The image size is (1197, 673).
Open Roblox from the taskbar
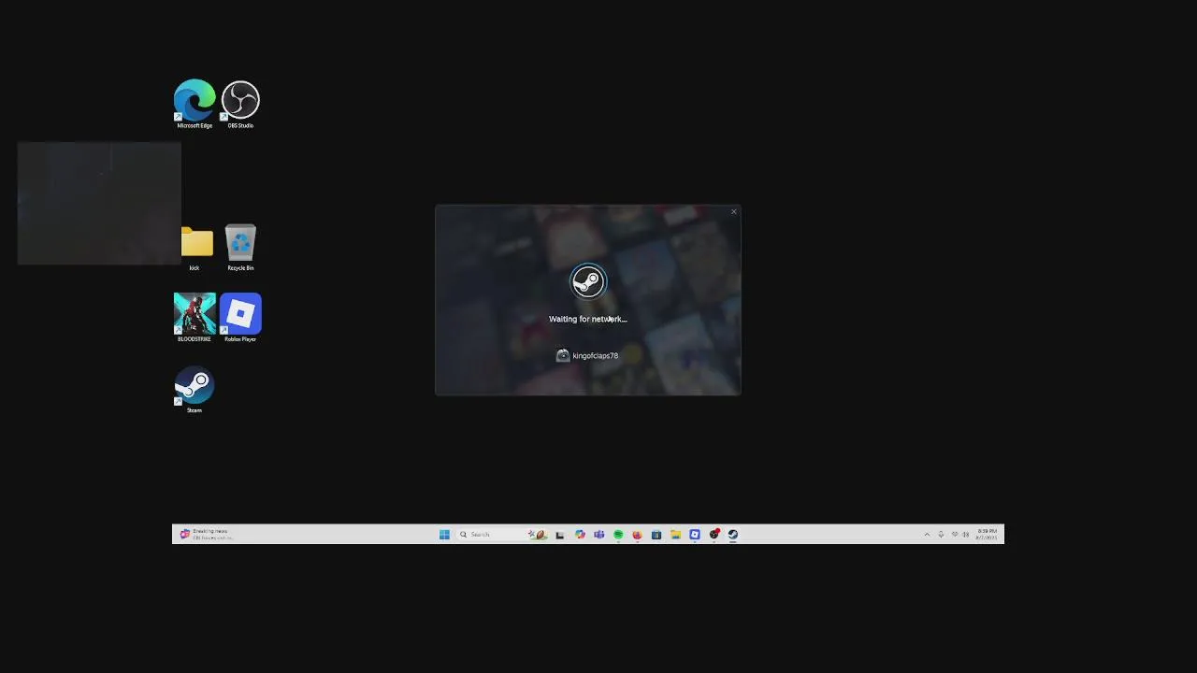695,535
